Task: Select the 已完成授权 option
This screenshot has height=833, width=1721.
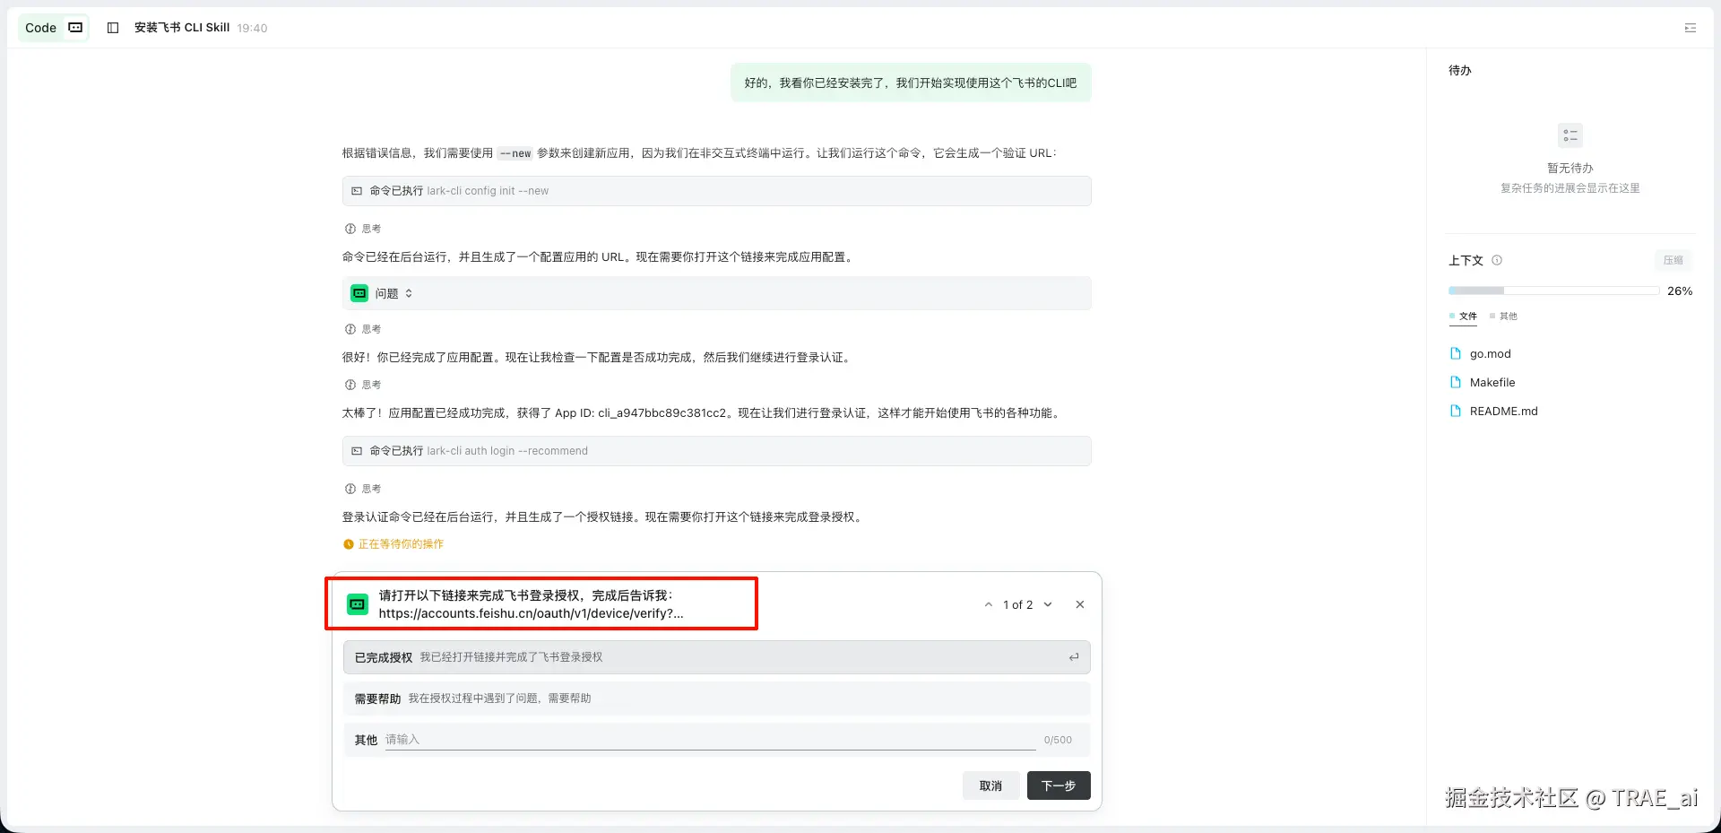Action: click(717, 657)
